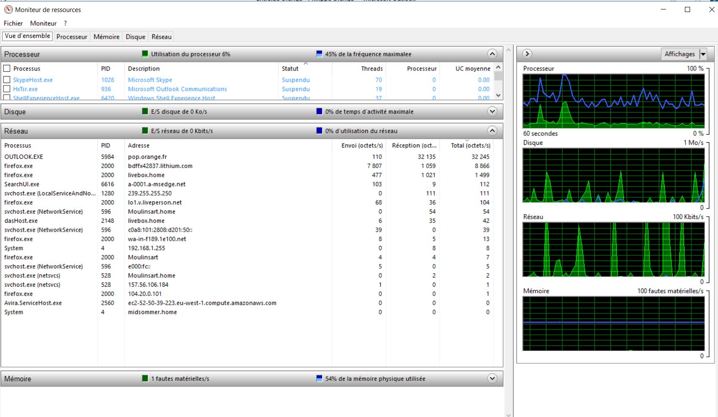Expand the Mémoire section chevron
The image size is (718, 417).
pyautogui.click(x=492, y=378)
